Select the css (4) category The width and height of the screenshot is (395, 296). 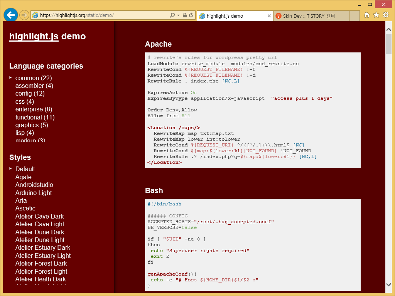(x=25, y=101)
